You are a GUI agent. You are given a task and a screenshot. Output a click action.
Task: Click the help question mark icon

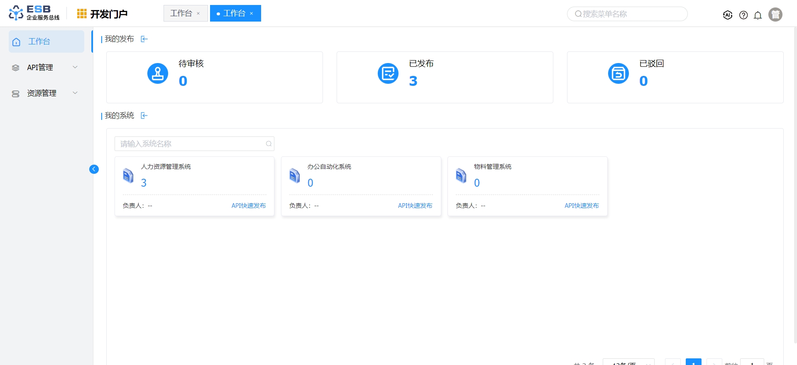pos(743,15)
